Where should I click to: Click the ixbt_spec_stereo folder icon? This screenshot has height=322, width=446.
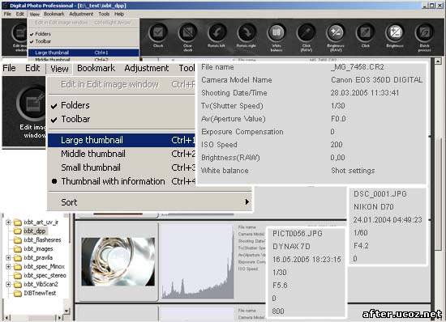coord(18,275)
